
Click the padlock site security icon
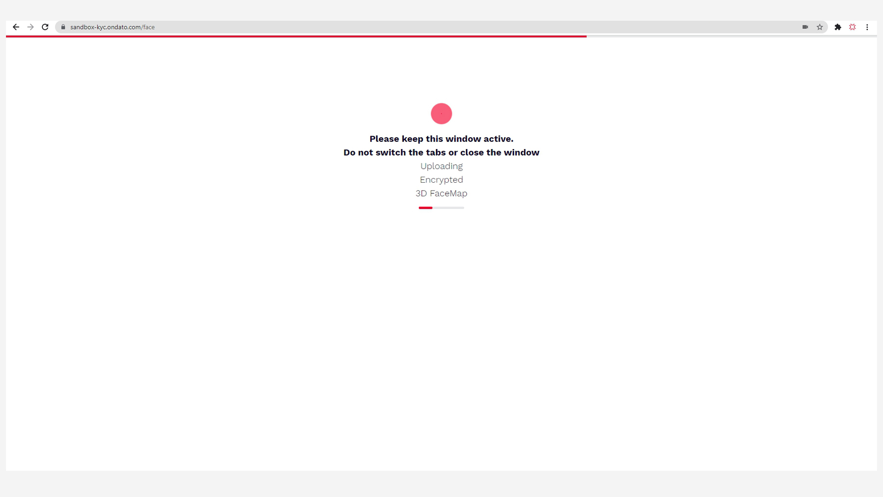pyautogui.click(x=63, y=27)
